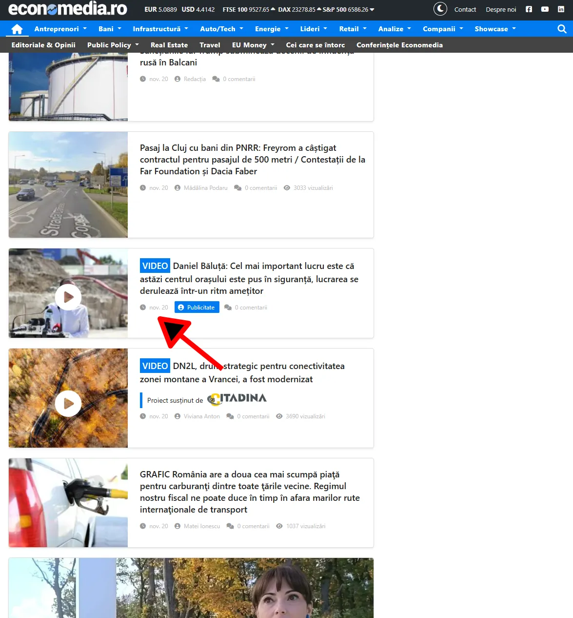This screenshot has height=618, width=573.
Task: Open the search magnifier icon
Action: [x=562, y=29]
